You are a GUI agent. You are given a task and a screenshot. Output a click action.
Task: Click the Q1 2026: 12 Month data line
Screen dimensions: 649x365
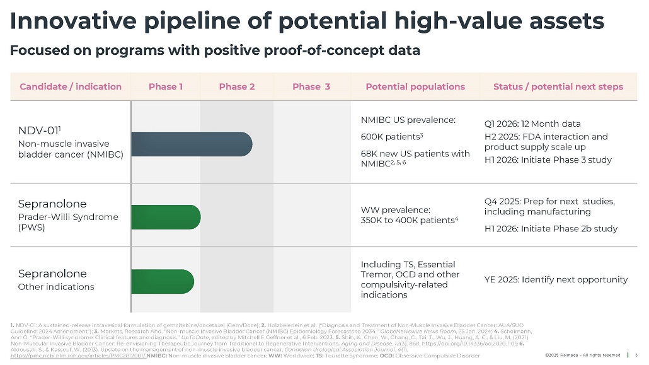coord(532,124)
